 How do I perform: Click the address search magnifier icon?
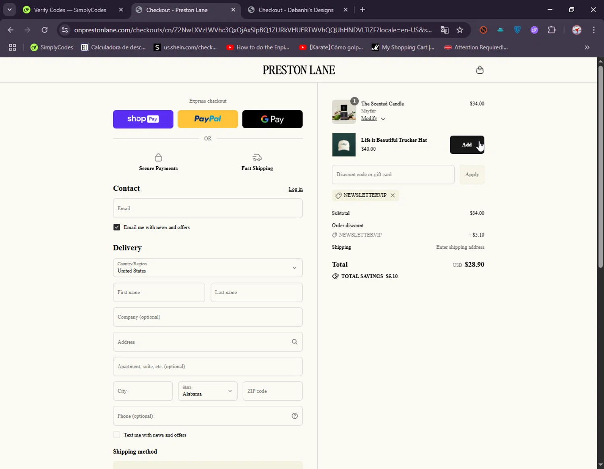pyautogui.click(x=294, y=342)
